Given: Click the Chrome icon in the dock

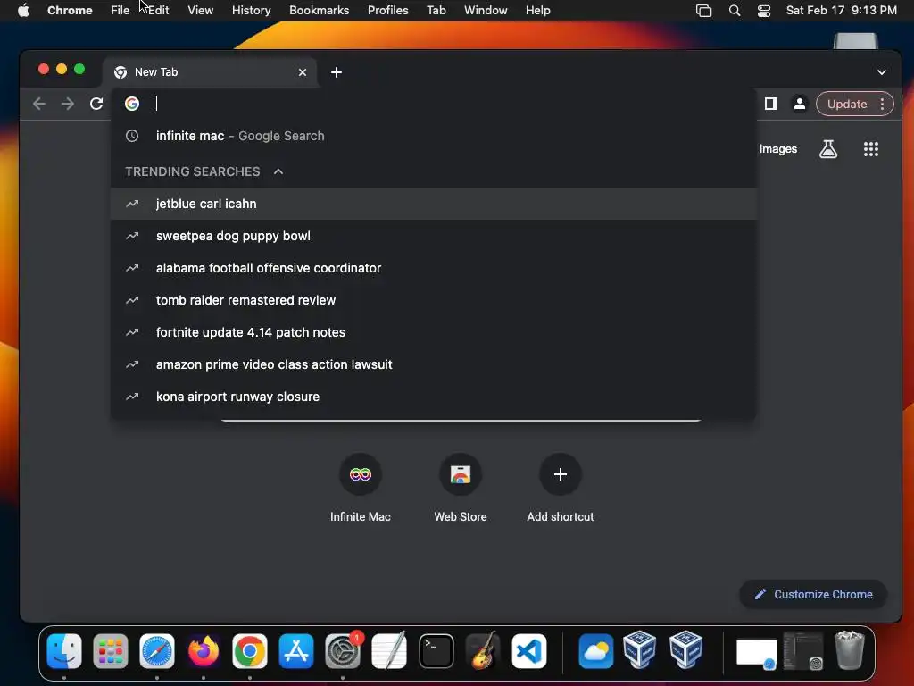Looking at the screenshot, I should [250, 650].
